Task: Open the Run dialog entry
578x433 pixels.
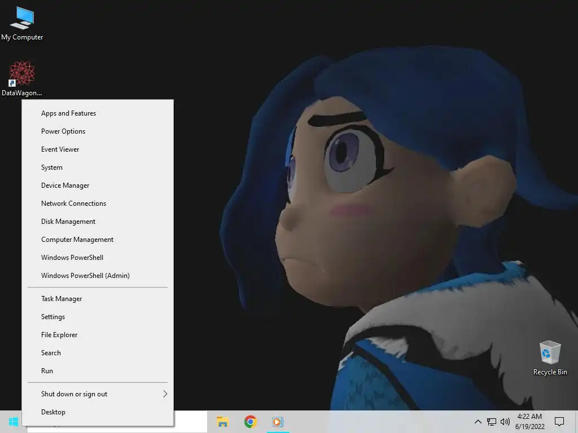Action: 98,371
